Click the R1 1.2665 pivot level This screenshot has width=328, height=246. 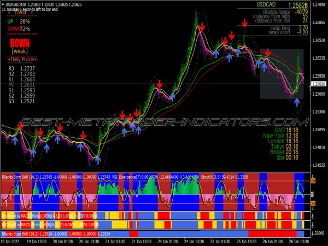tap(21, 79)
